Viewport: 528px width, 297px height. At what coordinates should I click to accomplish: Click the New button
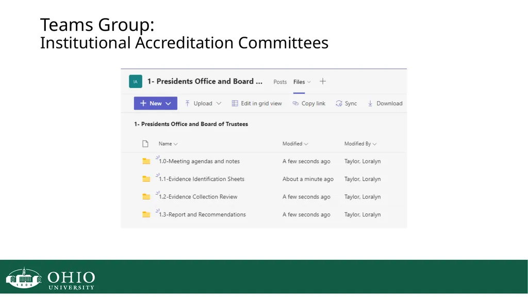(156, 103)
